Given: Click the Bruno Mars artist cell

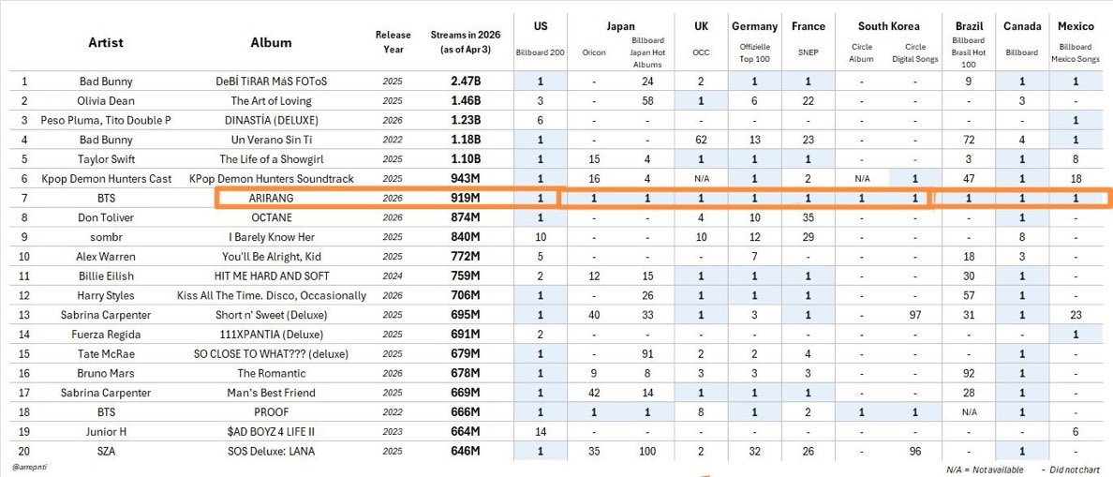Looking at the screenshot, I should point(106,373).
